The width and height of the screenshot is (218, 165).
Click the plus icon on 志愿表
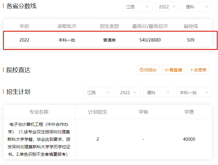191,70
